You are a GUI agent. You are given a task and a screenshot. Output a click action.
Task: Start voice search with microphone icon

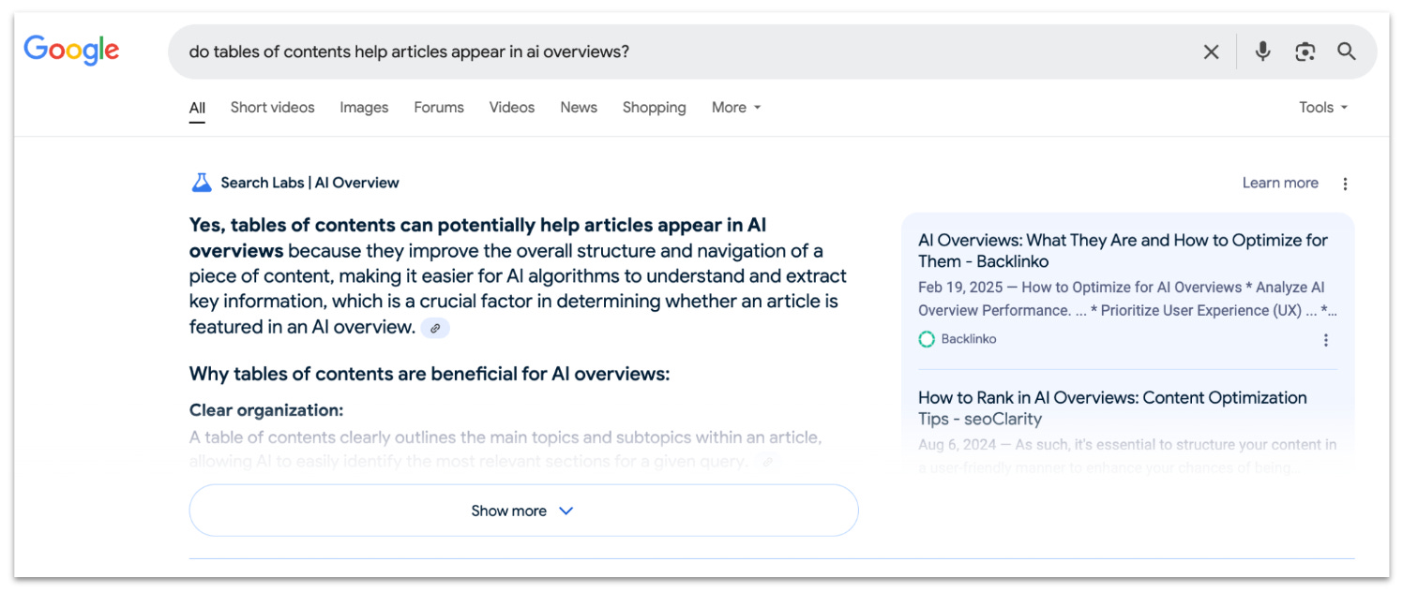tap(1263, 52)
